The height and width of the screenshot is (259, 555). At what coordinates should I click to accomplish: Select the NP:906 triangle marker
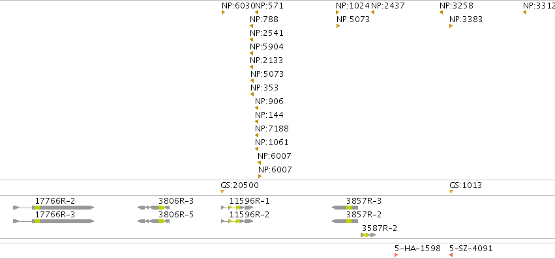(256, 108)
